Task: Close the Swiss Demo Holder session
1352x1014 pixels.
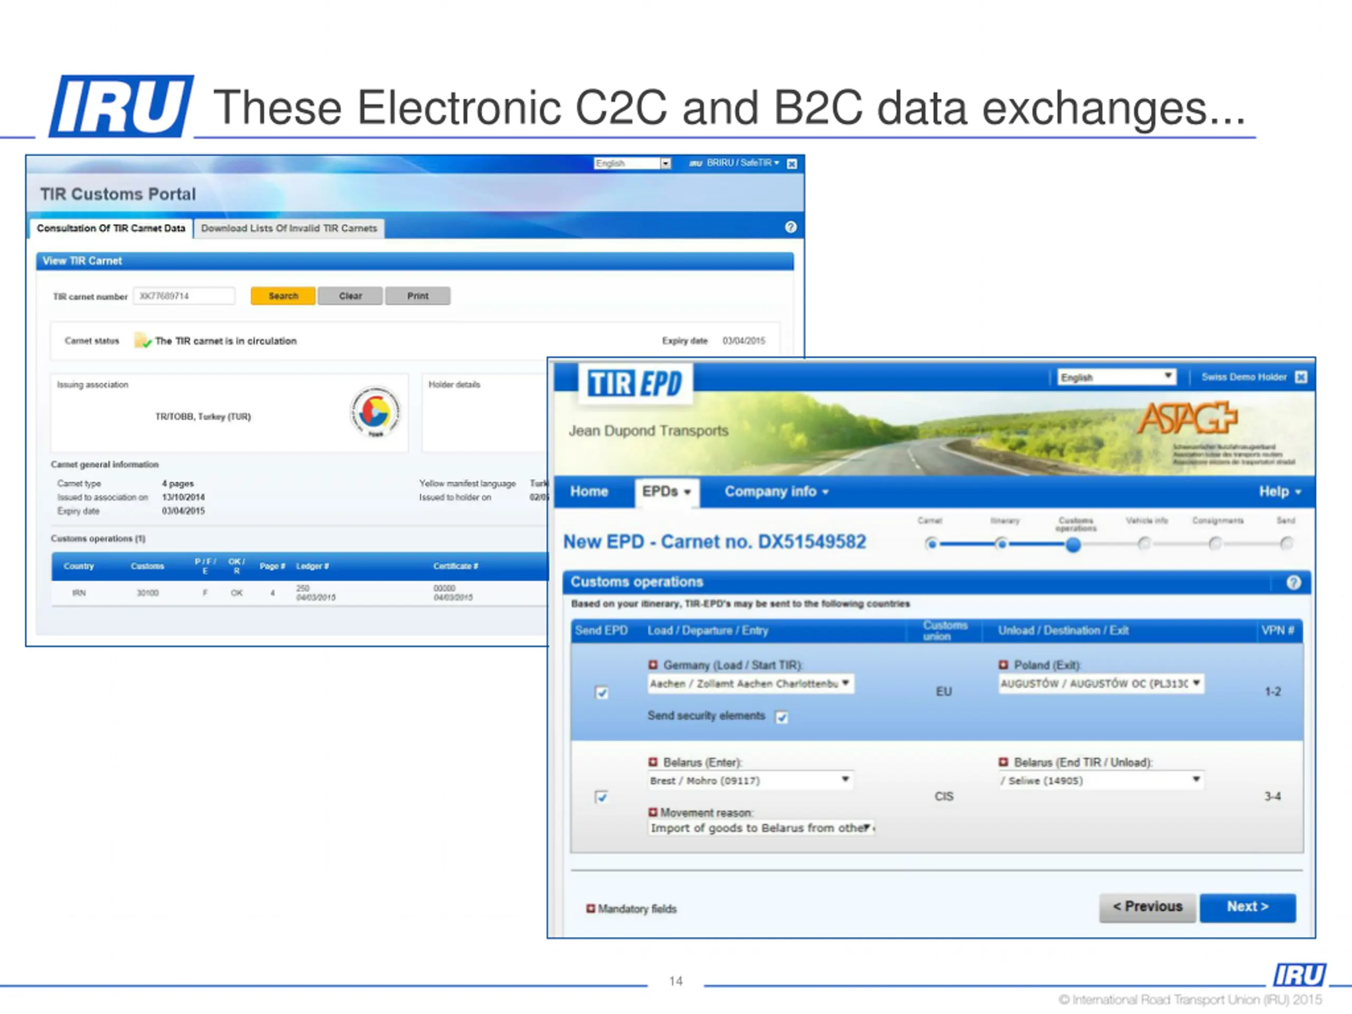Action: click(x=1301, y=377)
